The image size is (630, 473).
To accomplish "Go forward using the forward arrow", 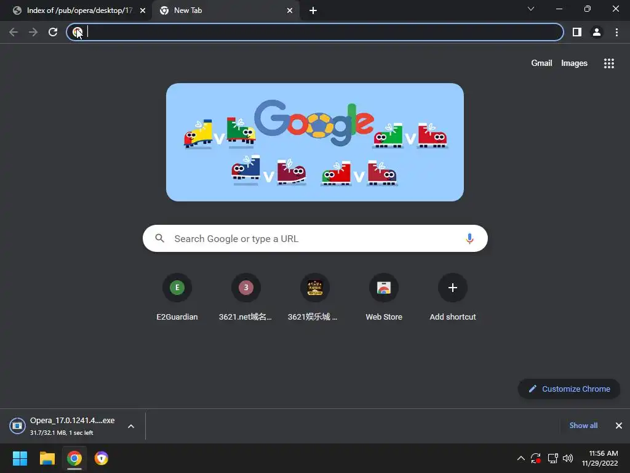I will (33, 32).
